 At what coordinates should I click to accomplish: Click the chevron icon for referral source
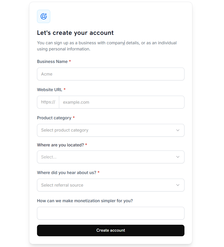pos(178,185)
